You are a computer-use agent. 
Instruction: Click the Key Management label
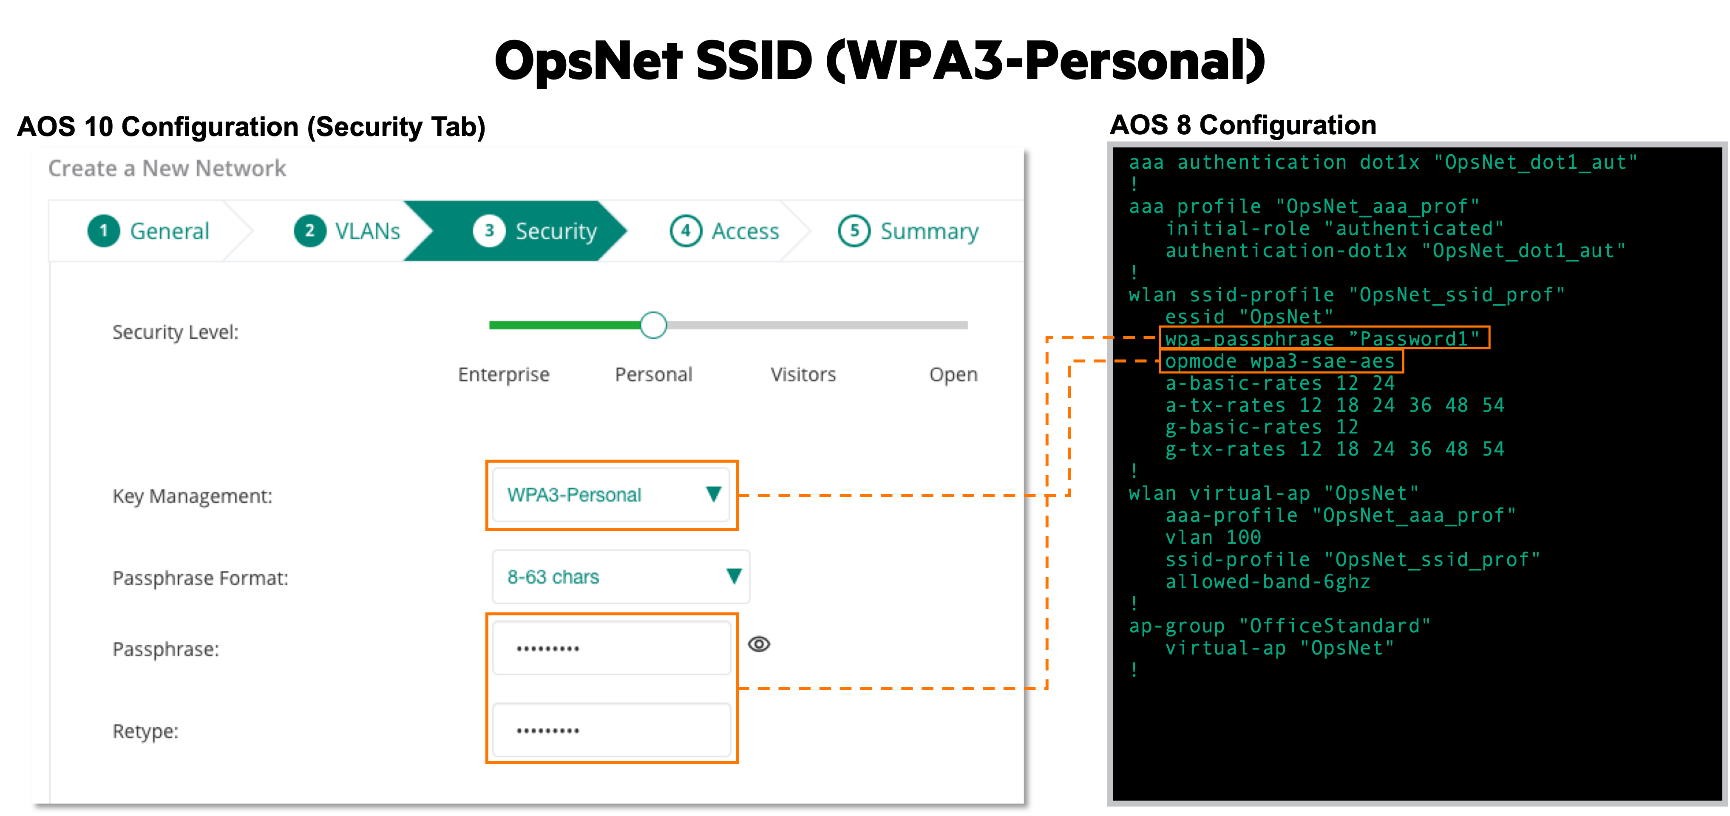click(x=192, y=496)
